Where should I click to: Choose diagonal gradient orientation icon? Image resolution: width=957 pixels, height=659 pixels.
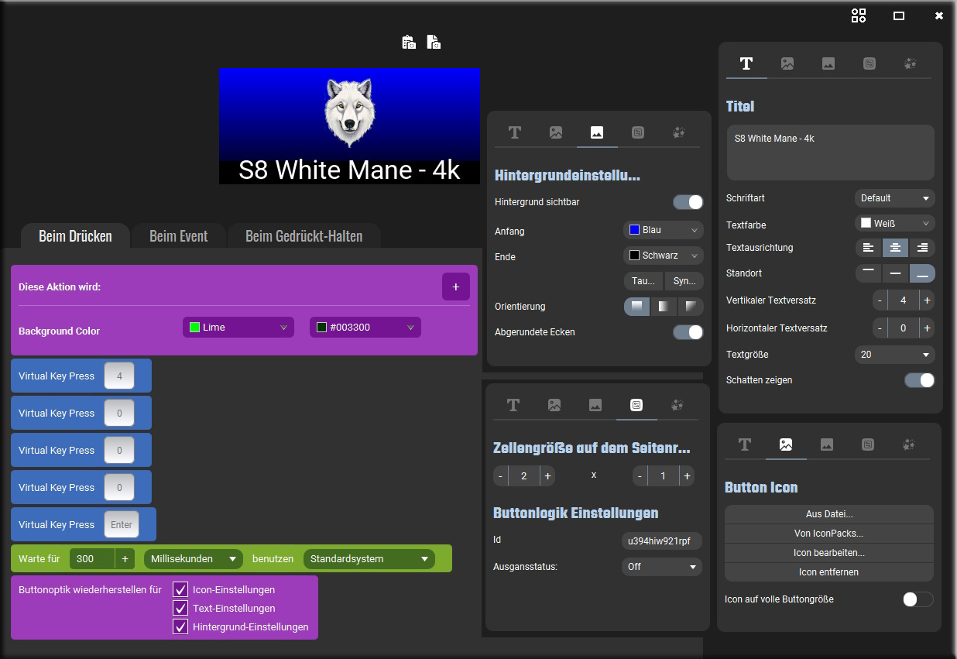pos(690,307)
